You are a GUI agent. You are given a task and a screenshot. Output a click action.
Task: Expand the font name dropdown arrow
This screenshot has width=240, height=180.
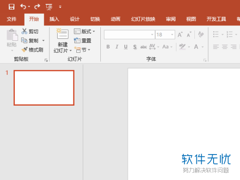[152, 35]
